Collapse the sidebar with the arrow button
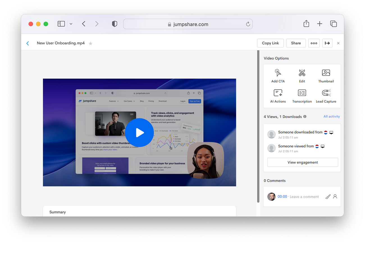365x256 pixels. coord(327,43)
